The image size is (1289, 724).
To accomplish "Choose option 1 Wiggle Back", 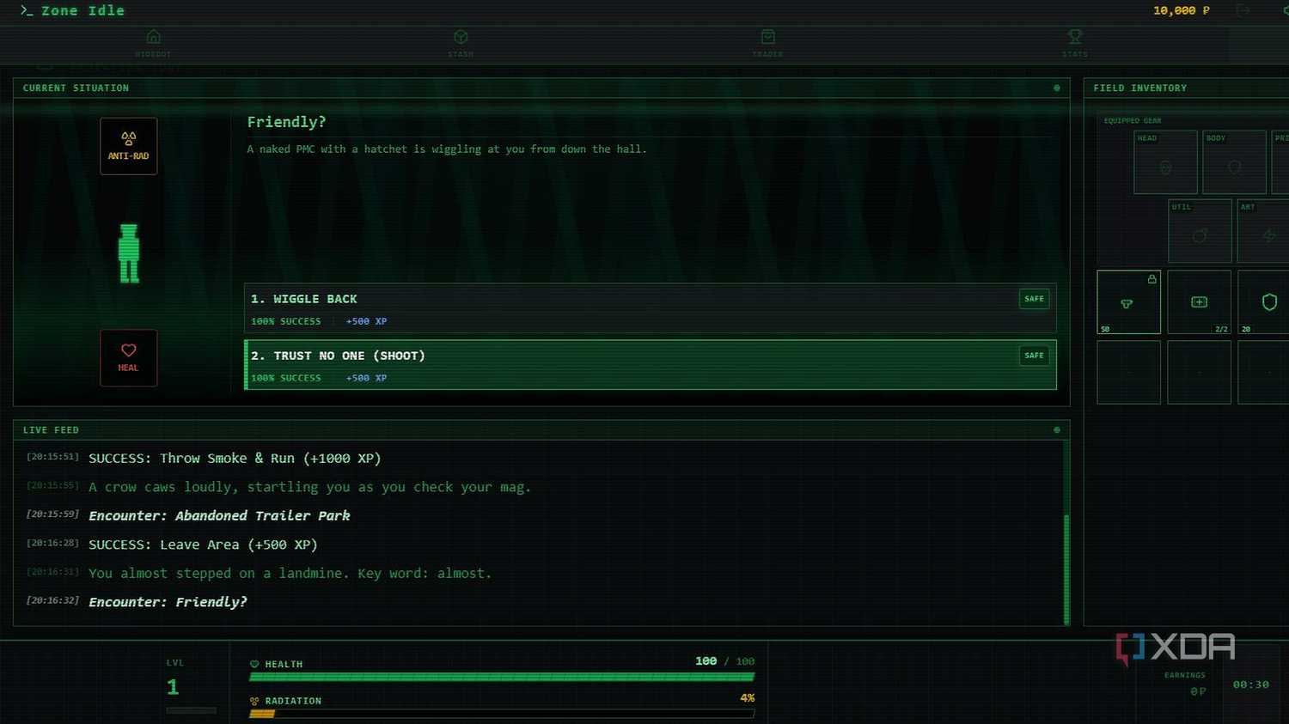I will coord(651,309).
